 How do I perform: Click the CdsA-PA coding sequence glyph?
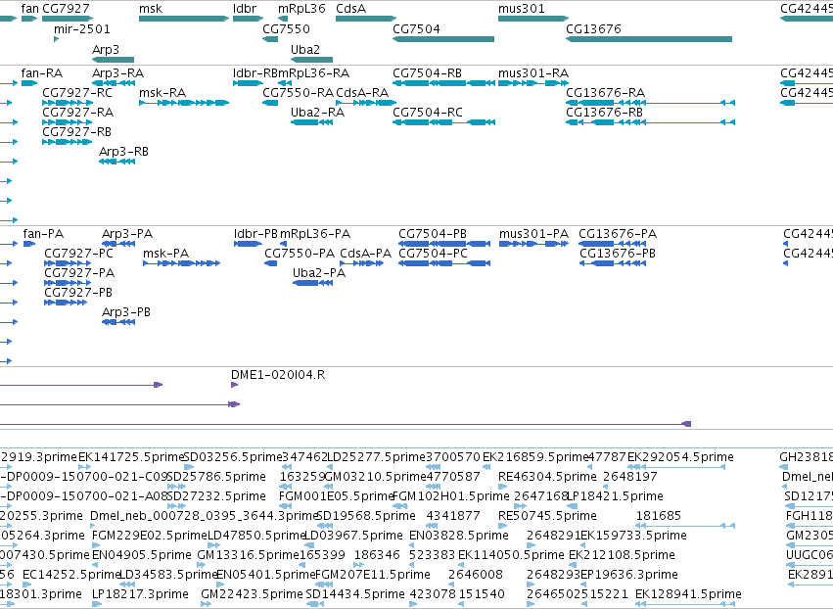click(x=362, y=263)
